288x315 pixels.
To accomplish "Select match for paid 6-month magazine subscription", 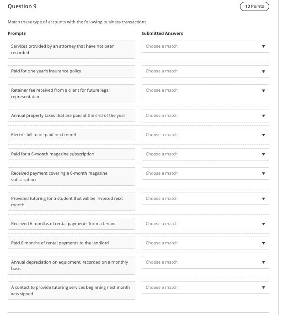I will click(205, 154).
